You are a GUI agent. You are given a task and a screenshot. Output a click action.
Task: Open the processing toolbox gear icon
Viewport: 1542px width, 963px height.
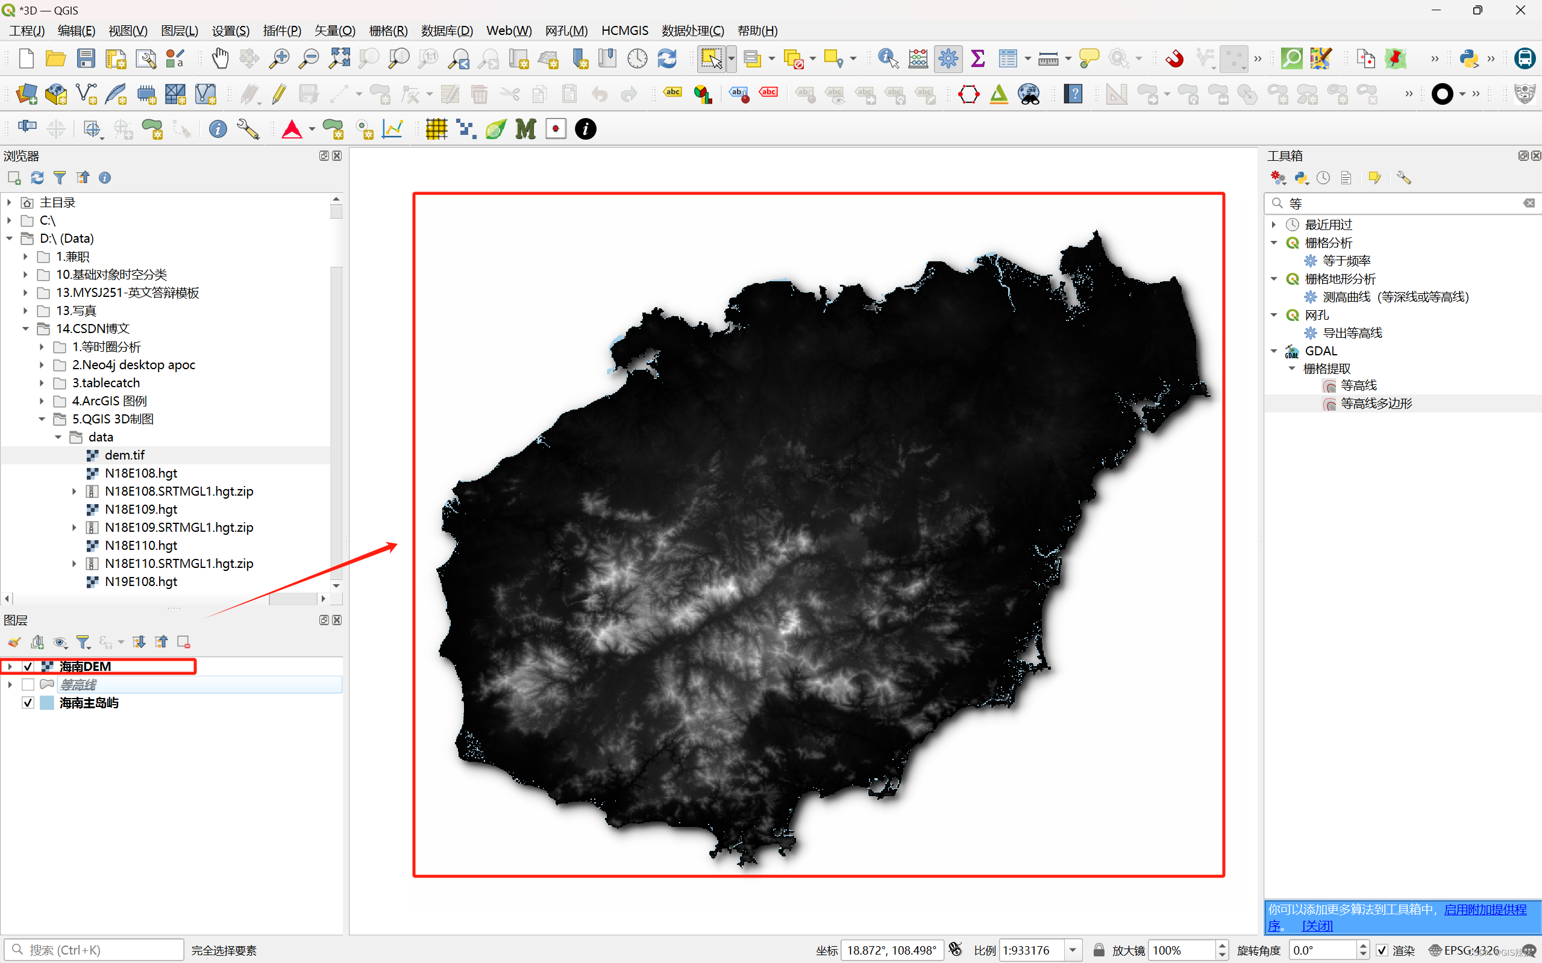tap(948, 58)
